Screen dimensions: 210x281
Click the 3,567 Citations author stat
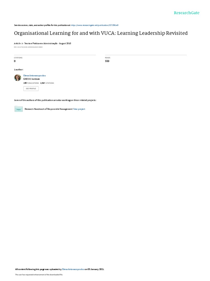click(x=47, y=83)
